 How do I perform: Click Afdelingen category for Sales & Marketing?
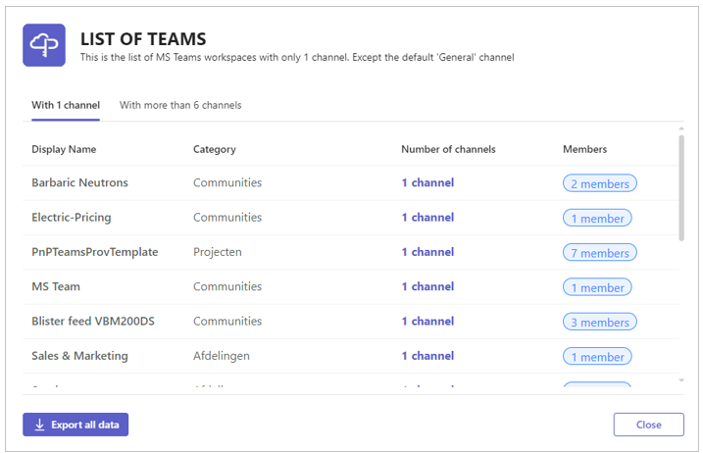click(222, 356)
